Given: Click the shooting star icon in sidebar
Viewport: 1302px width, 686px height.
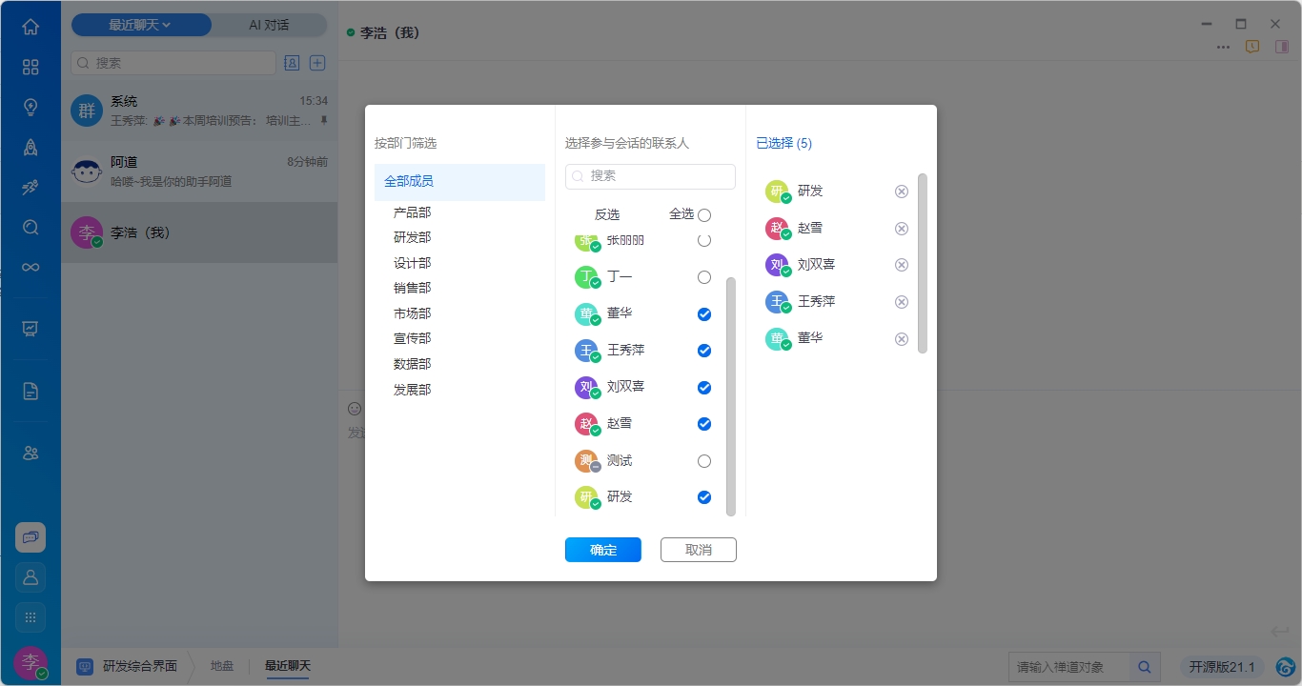Looking at the screenshot, I should (31, 187).
